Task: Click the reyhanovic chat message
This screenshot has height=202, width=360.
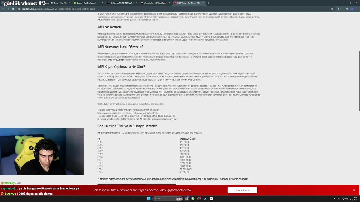Action: 40,189
